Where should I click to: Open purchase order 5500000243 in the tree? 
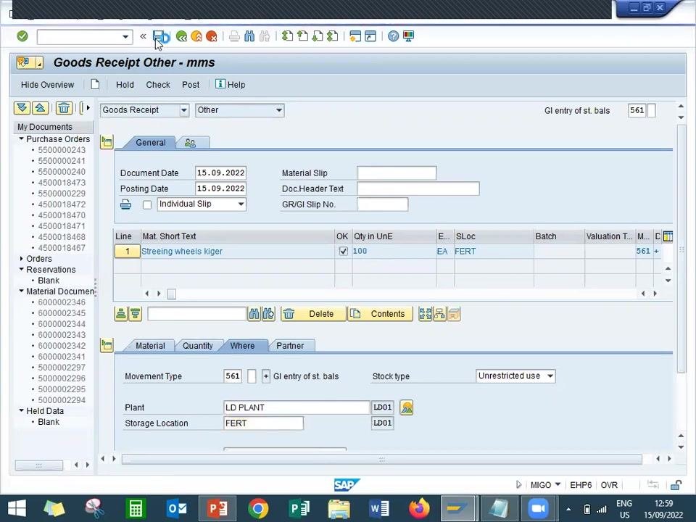click(x=62, y=150)
